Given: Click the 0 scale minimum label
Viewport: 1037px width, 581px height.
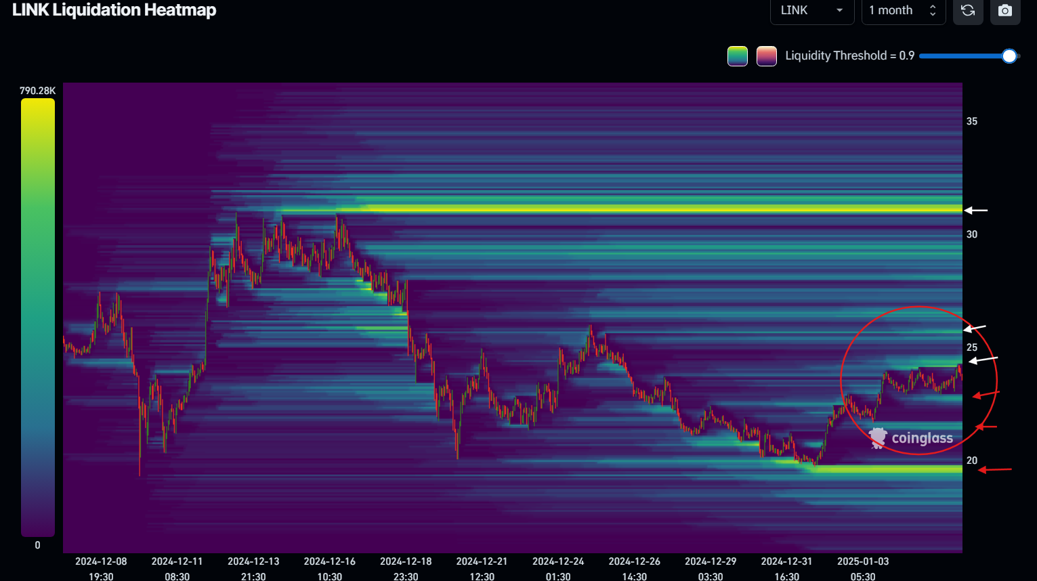Looking at the screenshot, I should pos(37,545).
